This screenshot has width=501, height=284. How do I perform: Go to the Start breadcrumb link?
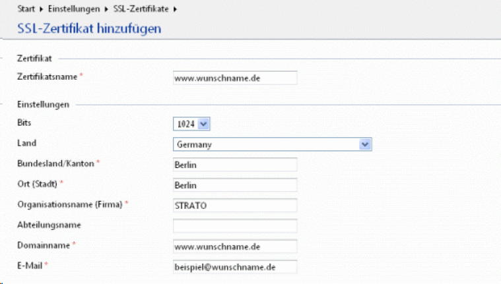[x=26, y=9]
